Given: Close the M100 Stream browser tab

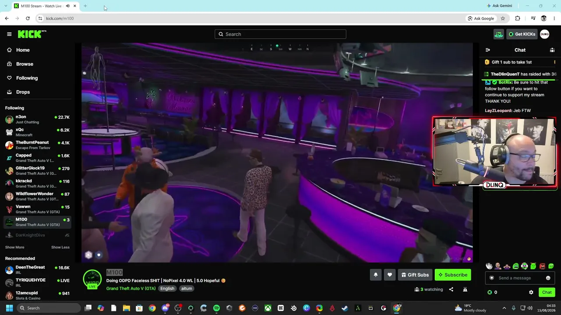Looking at the screenshot, I should coord(75,6).
